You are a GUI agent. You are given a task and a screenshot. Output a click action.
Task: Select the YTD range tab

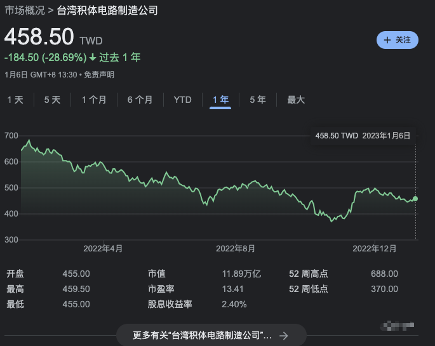(x=182, y=100)
